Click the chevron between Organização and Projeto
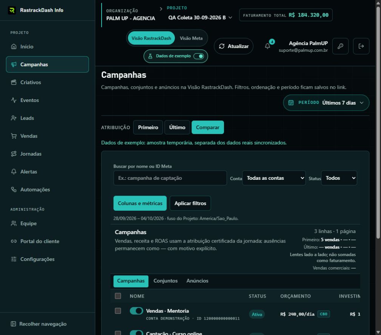Image resolution: width=381 pixels, height=335 pixels. click(161, 9)
